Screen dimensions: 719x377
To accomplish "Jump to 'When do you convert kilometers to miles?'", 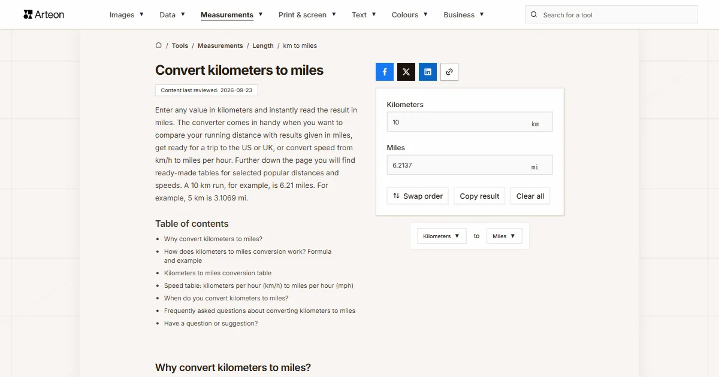I will click(226, 298).
